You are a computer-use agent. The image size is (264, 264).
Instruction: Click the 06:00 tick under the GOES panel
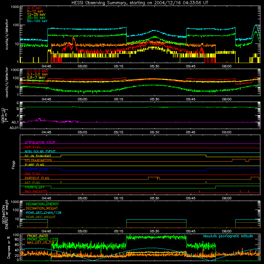(227, 132)
